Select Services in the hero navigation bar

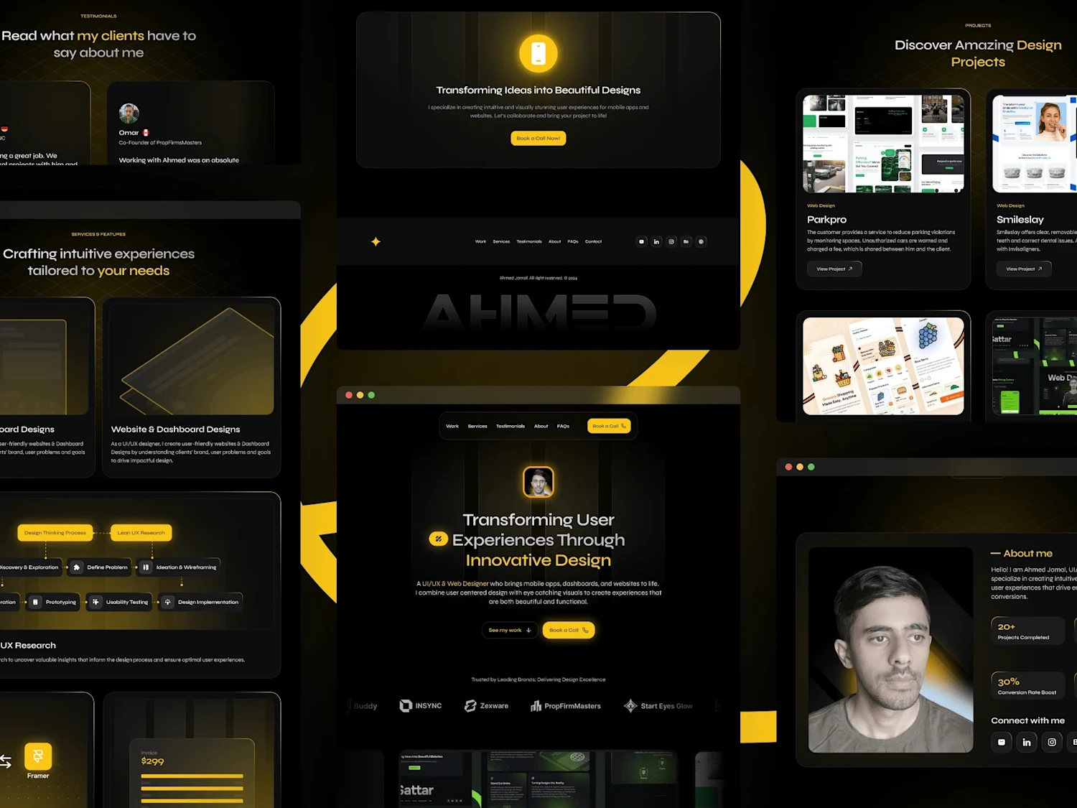[477, 426]
